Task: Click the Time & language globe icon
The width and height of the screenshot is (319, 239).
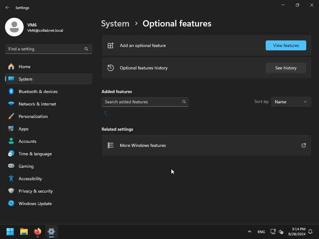Action: click(x=11, y=153)
